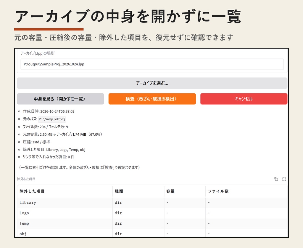Click the red キャンセル button

pos(244,99)
